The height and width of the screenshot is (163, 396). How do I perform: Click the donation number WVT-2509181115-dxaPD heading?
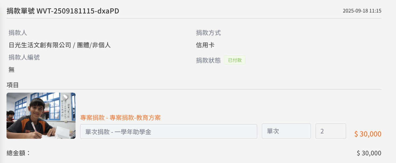63,11
